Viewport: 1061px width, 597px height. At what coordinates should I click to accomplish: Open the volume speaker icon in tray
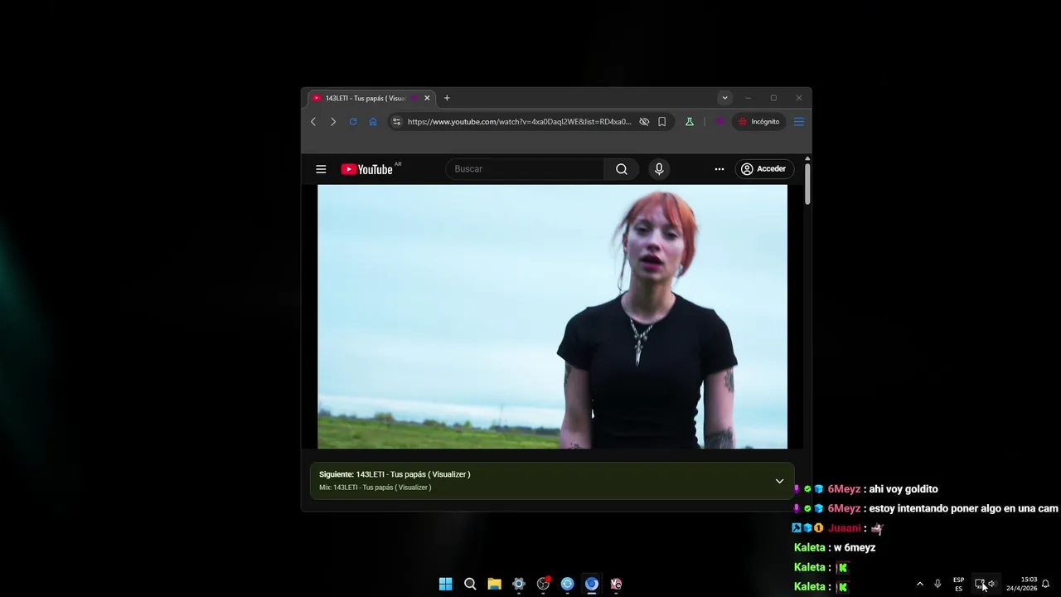991,584
